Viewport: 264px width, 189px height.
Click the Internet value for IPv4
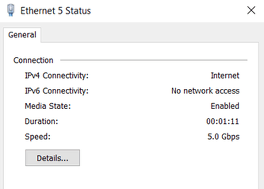pos(225,76)
